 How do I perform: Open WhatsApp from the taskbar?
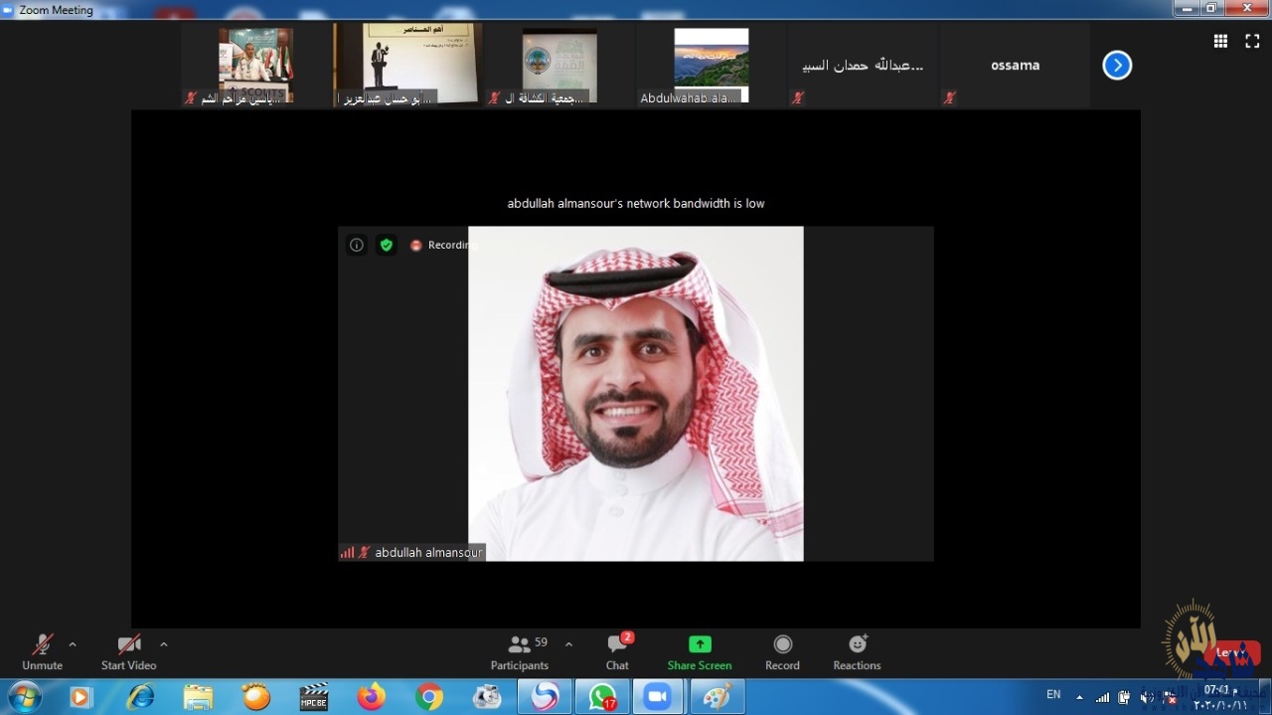point(602,697)
